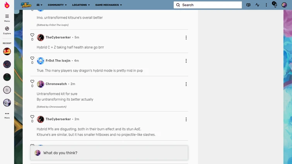This screenshot has height=164, width=292.
Task: Open the notifications bell icon
Action: (x=275, y=5)
